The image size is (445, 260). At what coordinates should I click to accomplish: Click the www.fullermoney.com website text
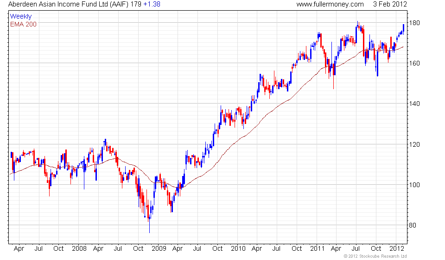point(330,4)
